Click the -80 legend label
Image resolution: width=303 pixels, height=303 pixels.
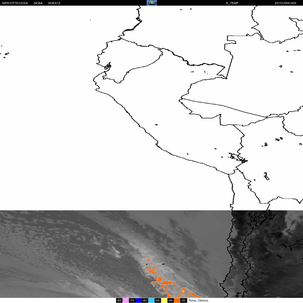point(119,300)
